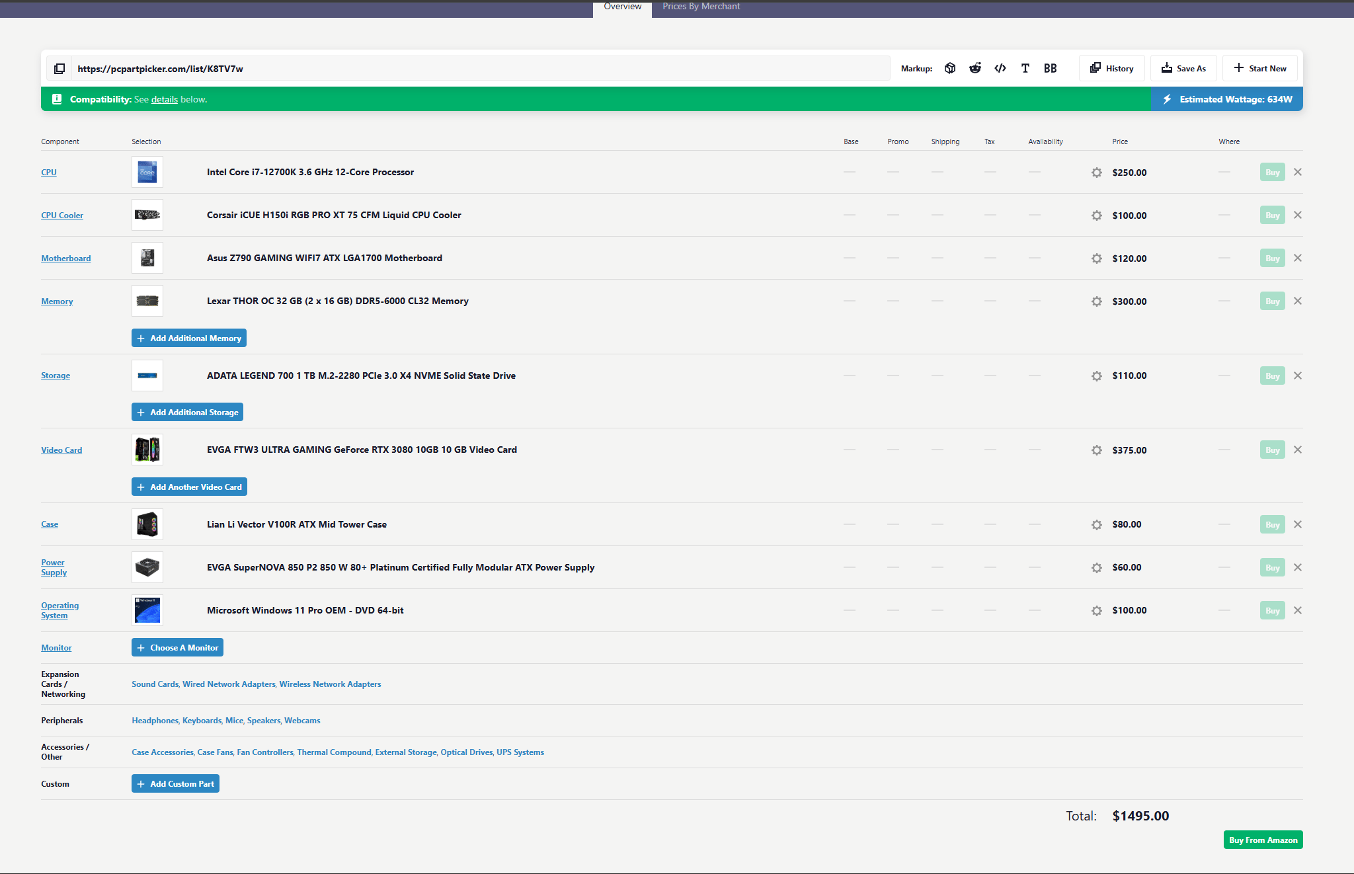Remove the Intel Core i7-12700K from list

coord(1298,172)
